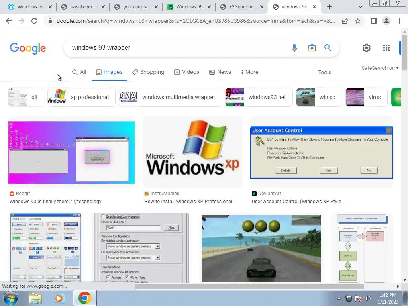Screen dimensions: 408x306
Task: Open the News tab
Action: pos(220,72)
